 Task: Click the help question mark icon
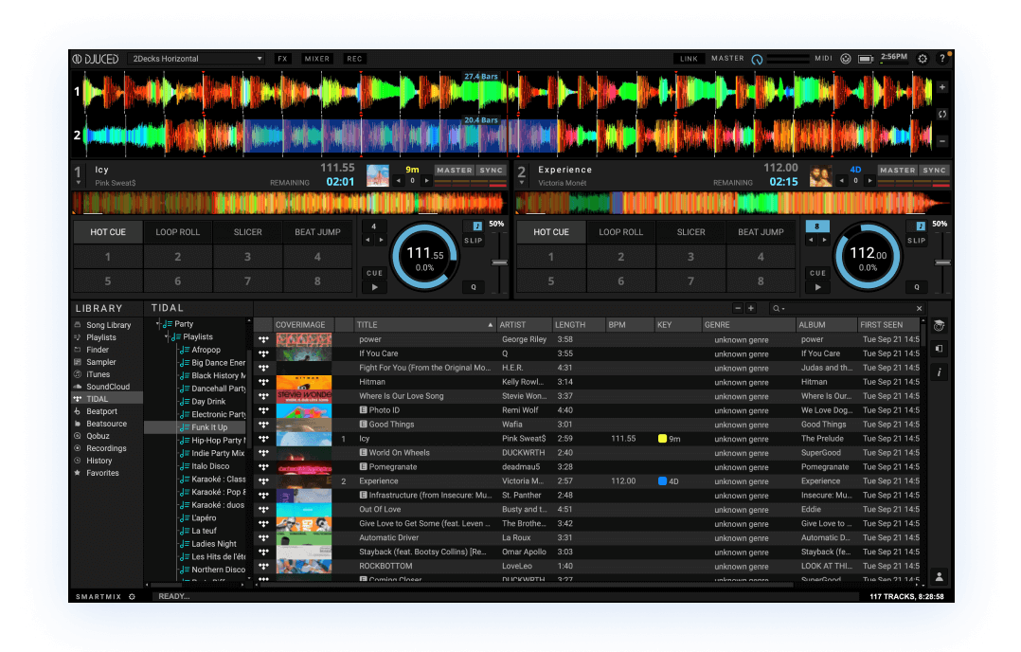941,59
